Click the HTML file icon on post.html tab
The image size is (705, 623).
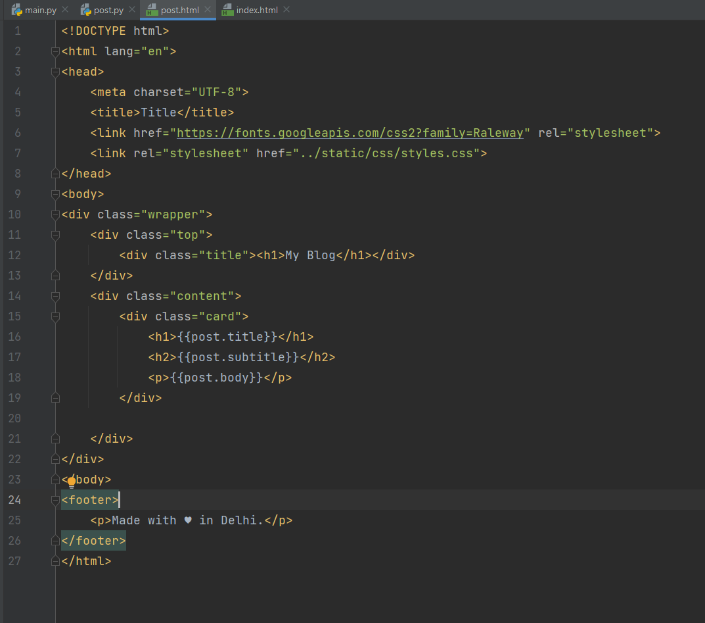(x=152, y=10)
